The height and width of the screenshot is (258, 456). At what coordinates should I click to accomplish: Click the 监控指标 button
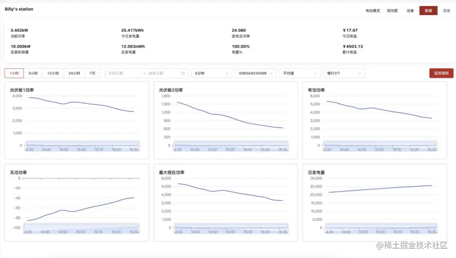point(441,73)
